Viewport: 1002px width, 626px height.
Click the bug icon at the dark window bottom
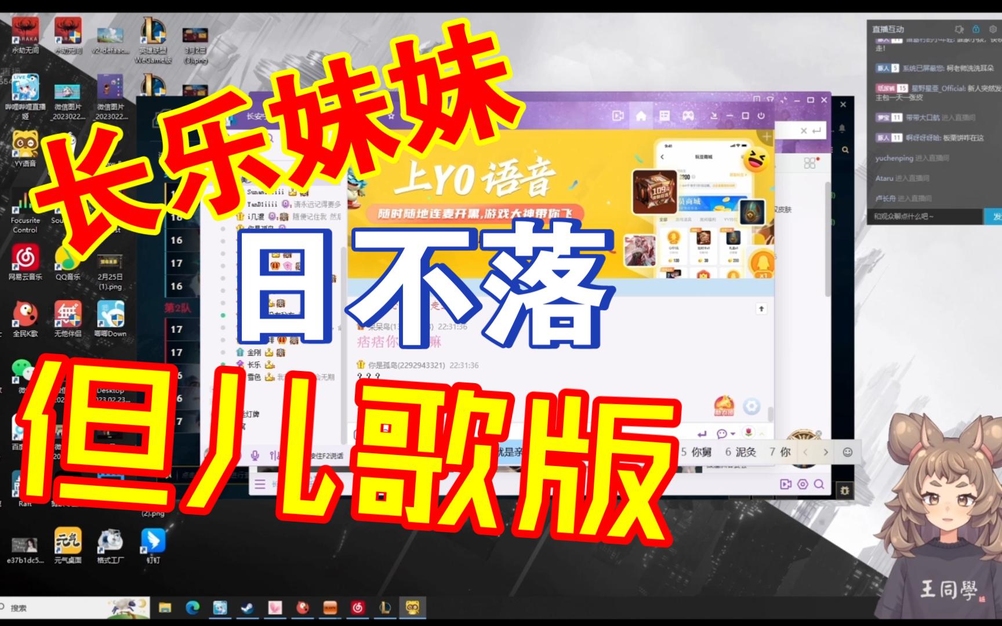[845, 491]
